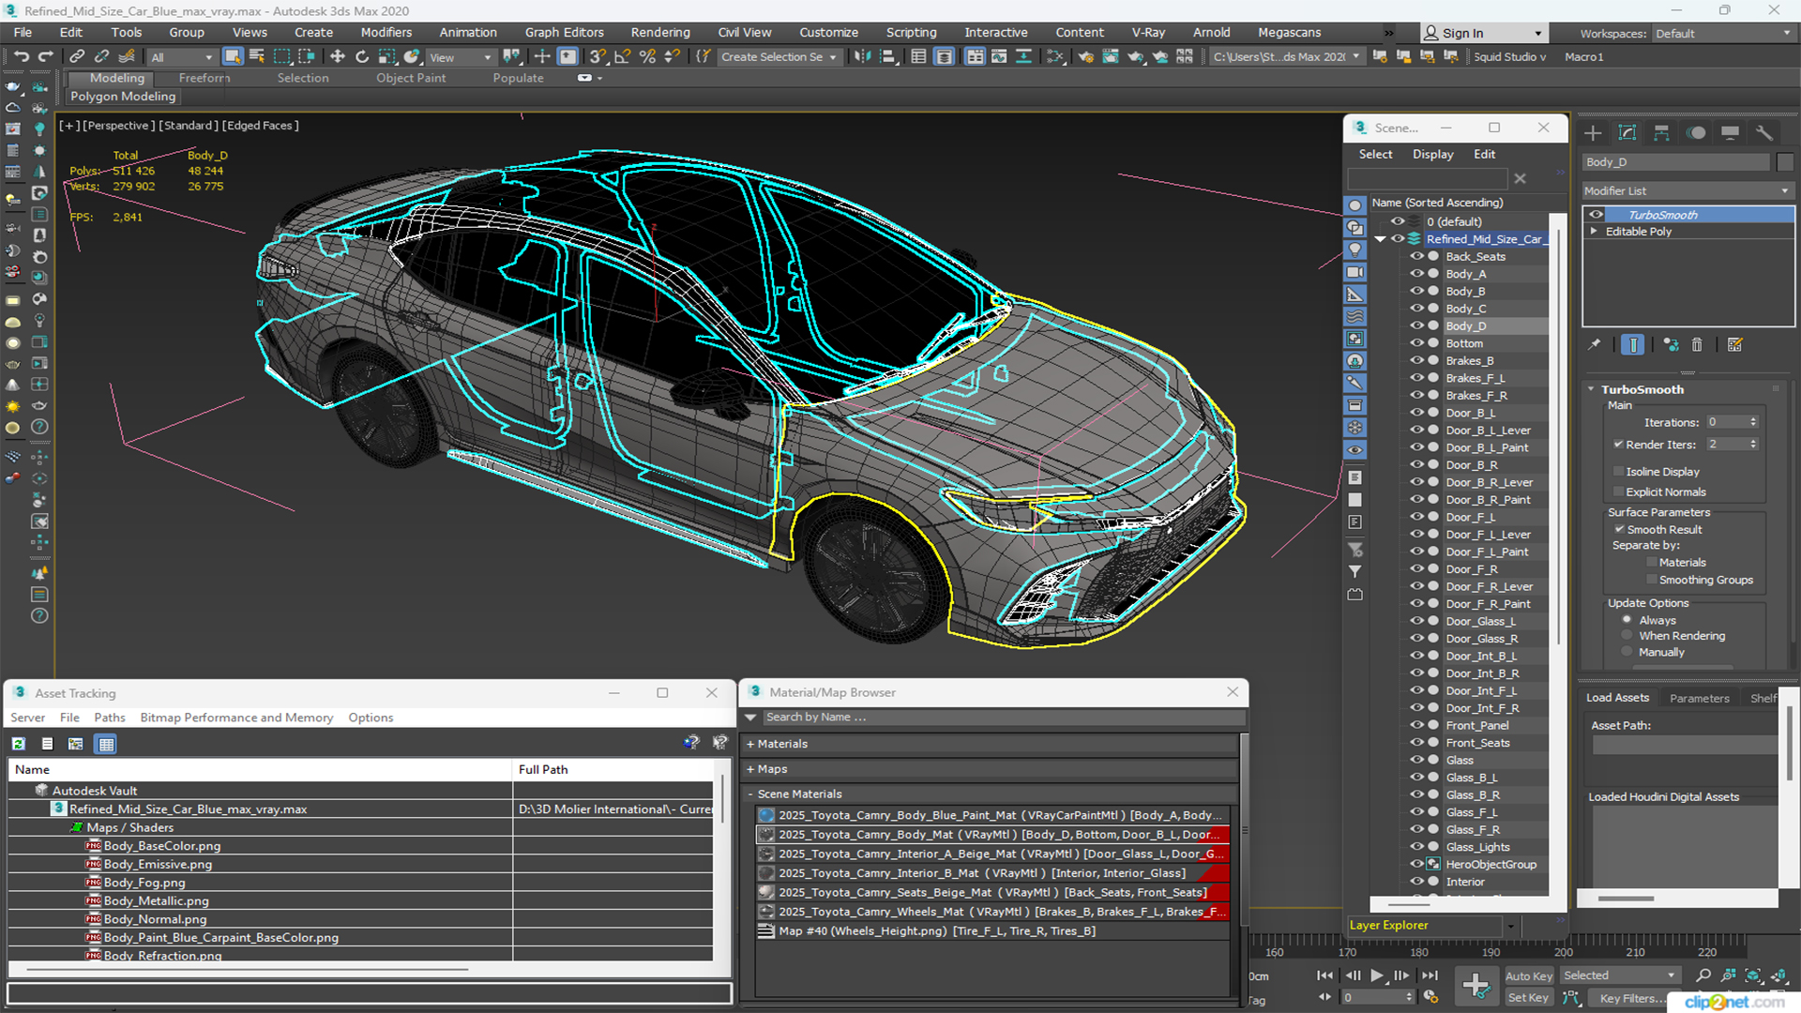Open the Graph Editors menu
Viewport: 1801px width, 1013px height.
click(565, 33)
